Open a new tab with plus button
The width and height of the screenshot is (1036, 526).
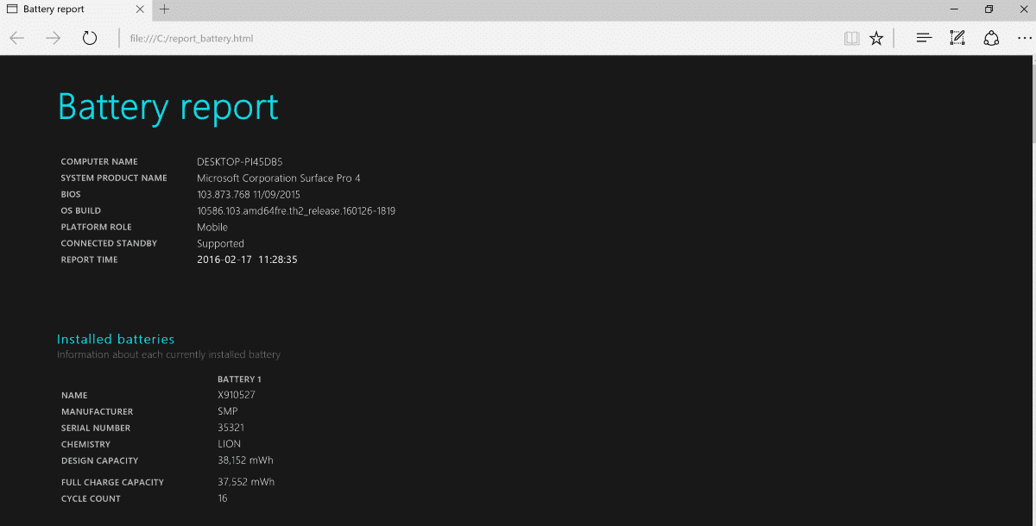click(x=164, y=9)
